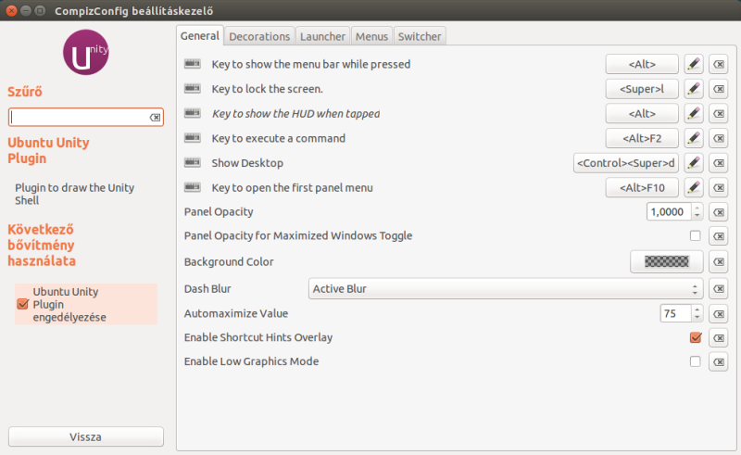Reset Enable Shortcut Hints Overlay setting
741x455 pixels.
[719, 337]
